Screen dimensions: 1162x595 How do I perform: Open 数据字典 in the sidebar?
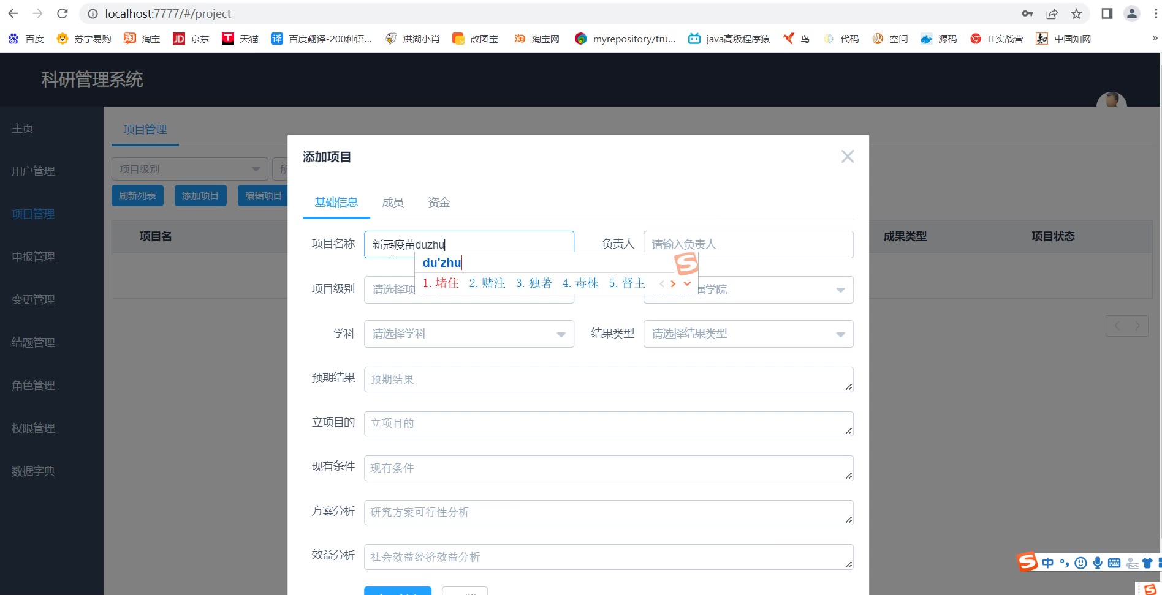pyautogui.click(x=33, y=471)
